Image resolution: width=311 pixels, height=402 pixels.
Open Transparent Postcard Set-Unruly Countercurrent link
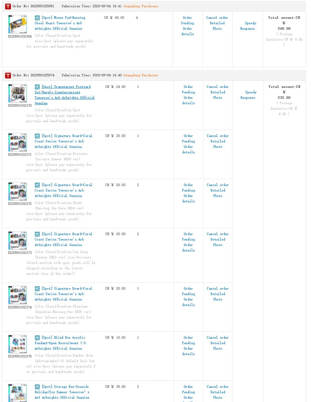pyautogui.click(x=65, y=95)
